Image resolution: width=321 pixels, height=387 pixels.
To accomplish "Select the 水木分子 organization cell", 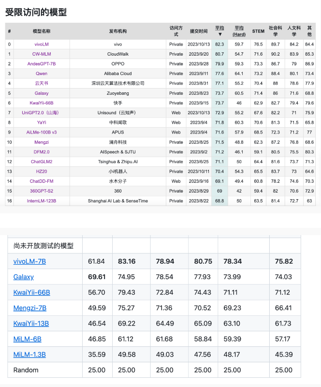I will [118, 181].
